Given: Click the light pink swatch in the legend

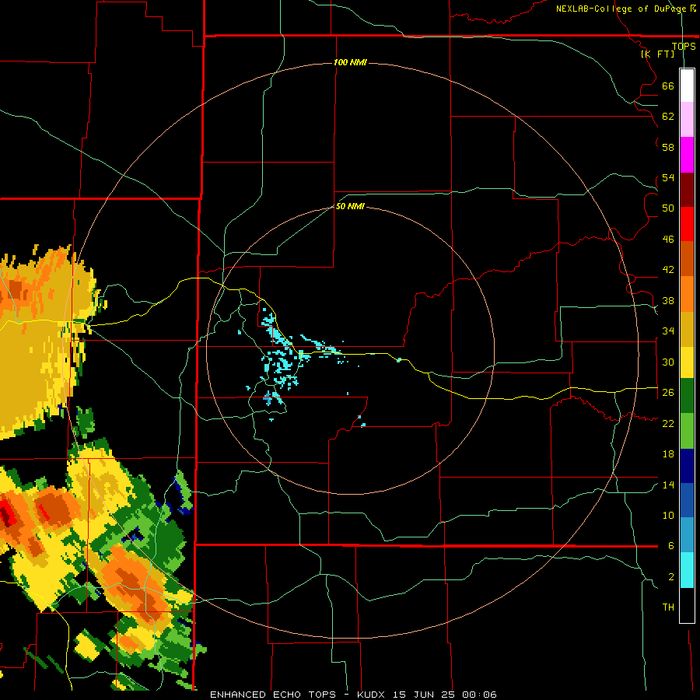Looking at the screenshot, I should tap(687, 119).
